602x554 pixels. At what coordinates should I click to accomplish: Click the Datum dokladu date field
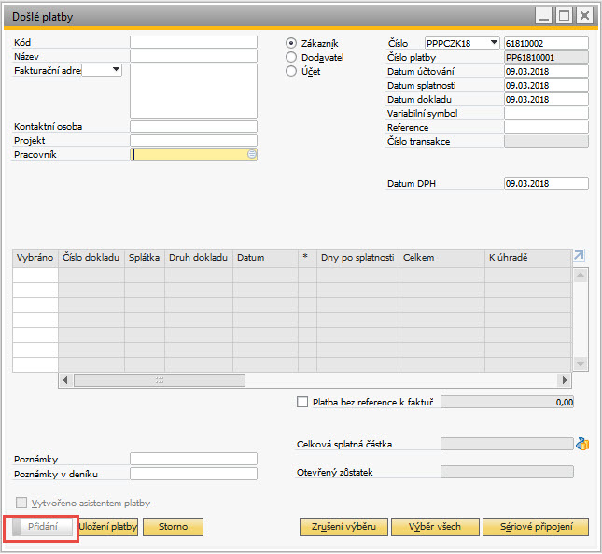(x=546, y=99)
